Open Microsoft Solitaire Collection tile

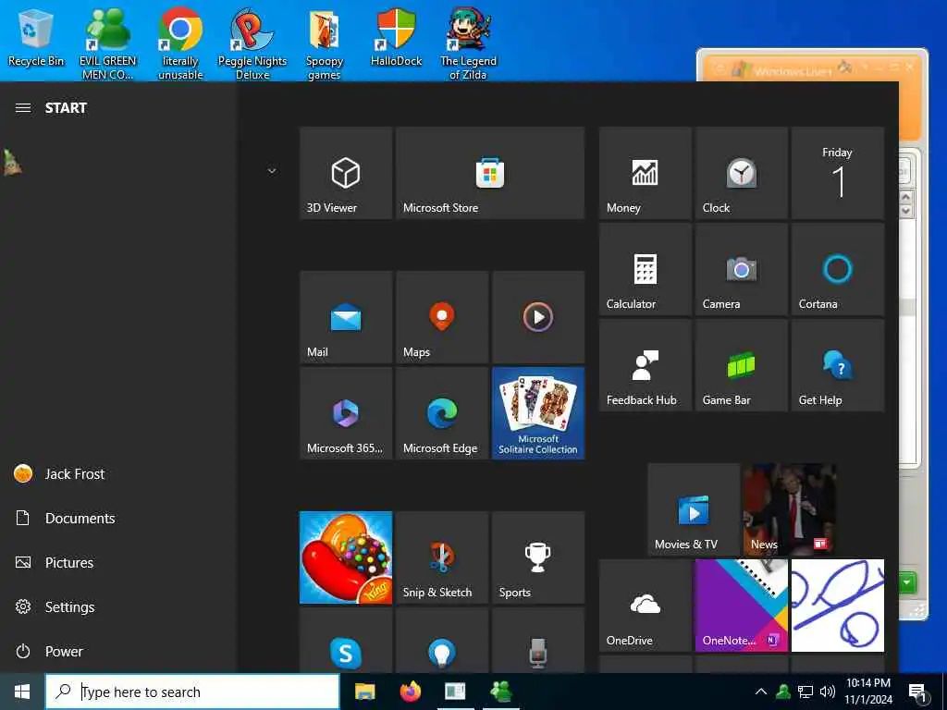[538, 413]
